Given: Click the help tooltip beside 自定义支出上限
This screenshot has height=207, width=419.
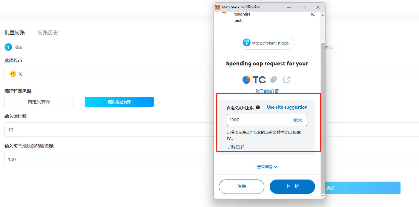Looking at the screenshot, I should (x=258, y=108).
